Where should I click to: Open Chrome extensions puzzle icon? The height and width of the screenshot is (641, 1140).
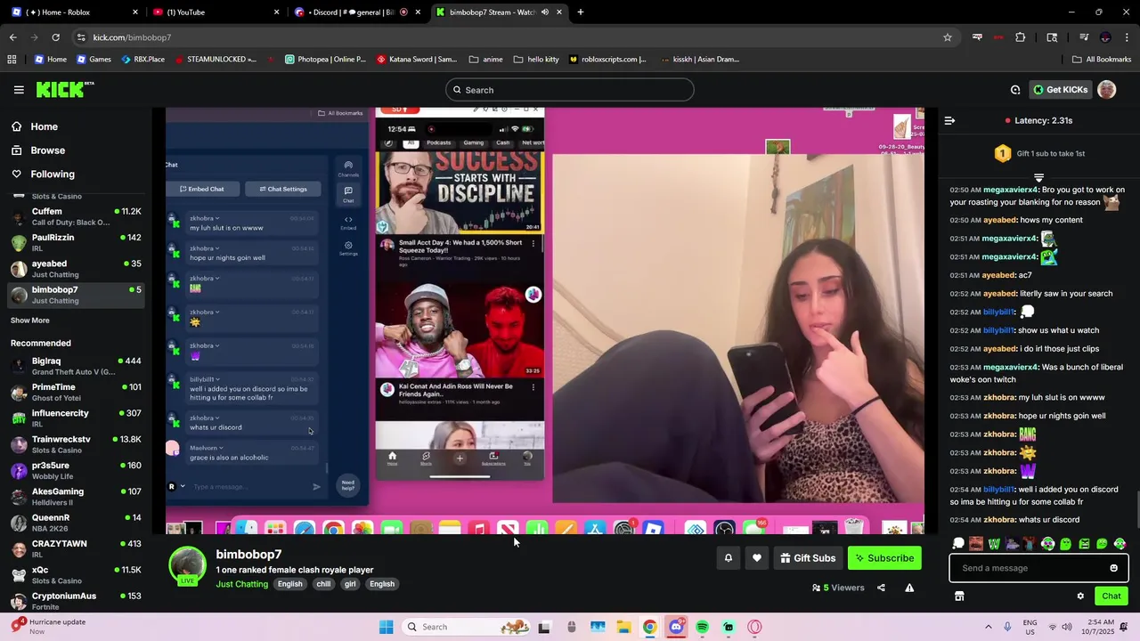[x=1021, y=37]
